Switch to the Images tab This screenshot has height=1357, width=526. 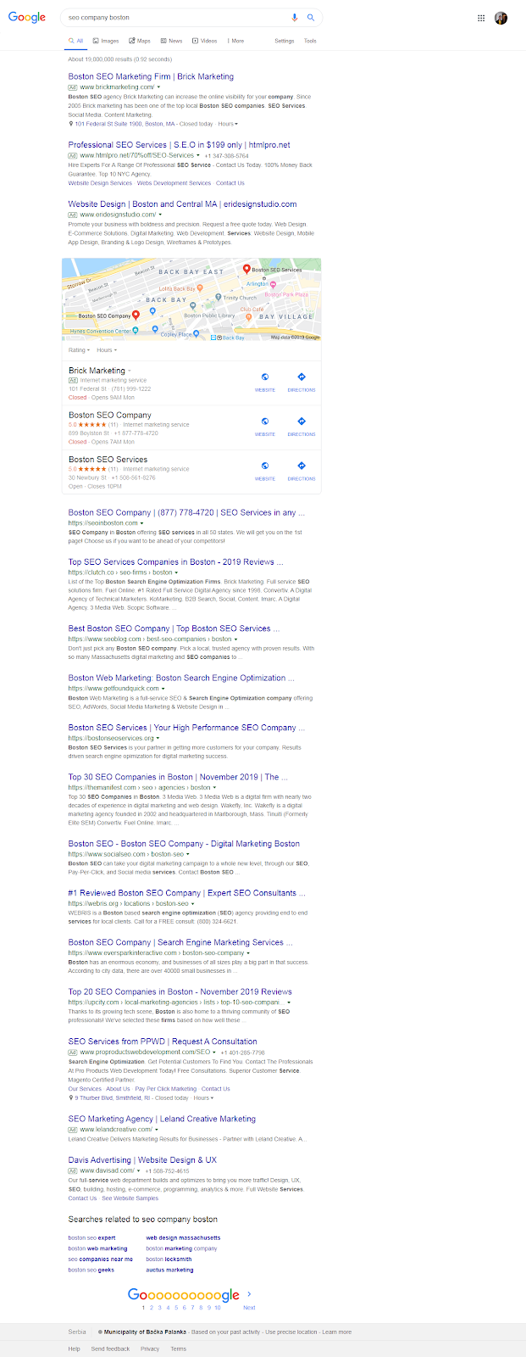[106, 41]
